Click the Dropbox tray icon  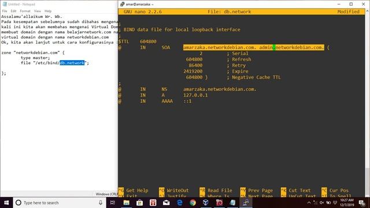pyautogui.click(x=335, y=203)
